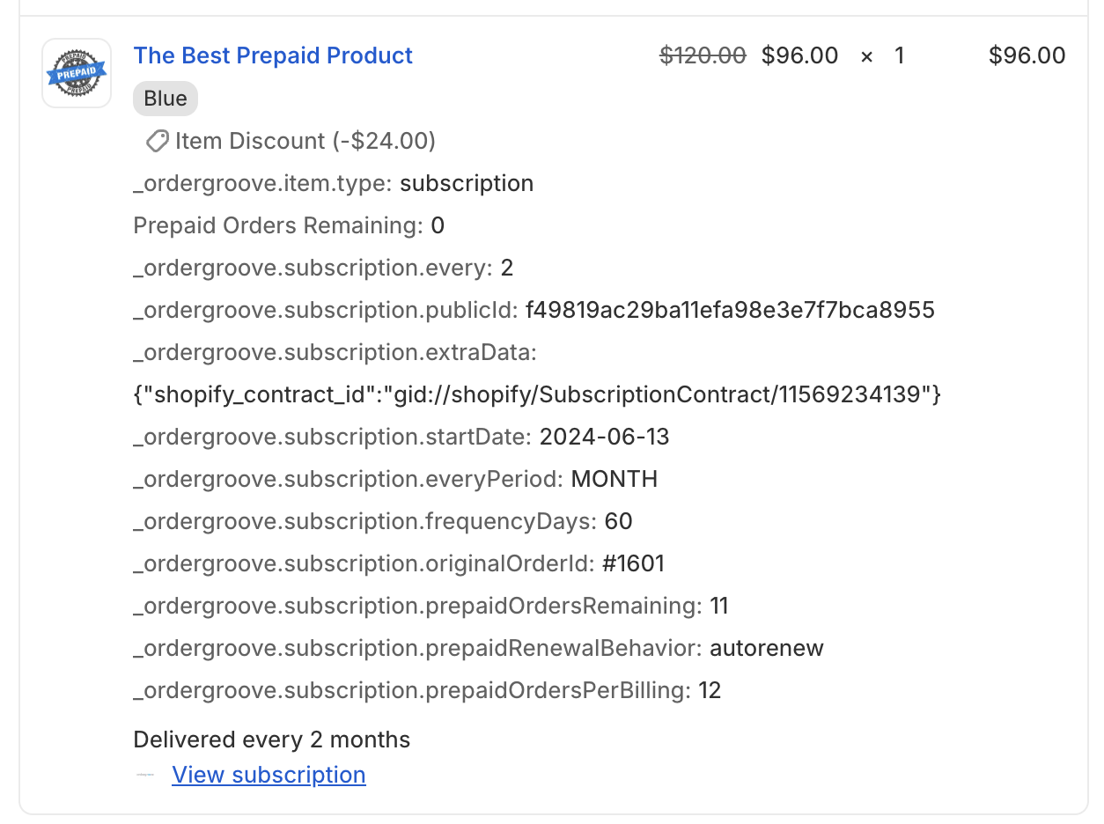Click the everyPeriod value MONTH
Viewport: 1104px width, 824px height.
(615, 479)
